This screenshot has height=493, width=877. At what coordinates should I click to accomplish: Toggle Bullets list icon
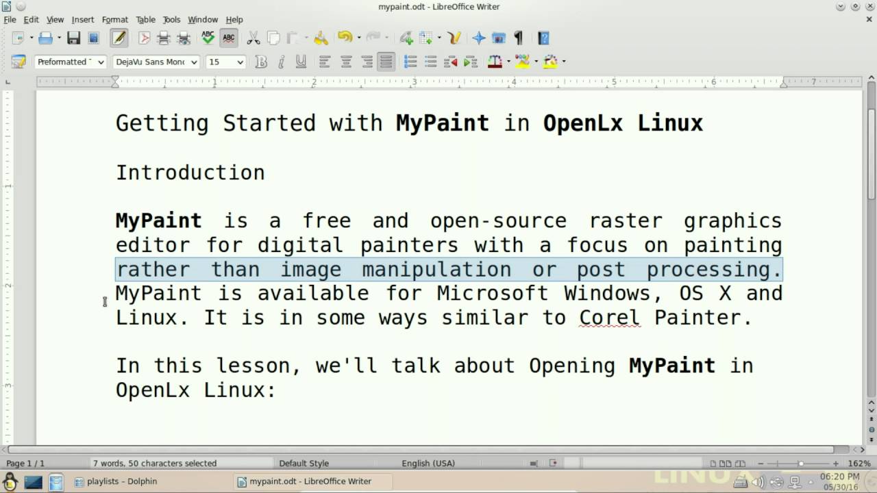(x=430, y=62)
